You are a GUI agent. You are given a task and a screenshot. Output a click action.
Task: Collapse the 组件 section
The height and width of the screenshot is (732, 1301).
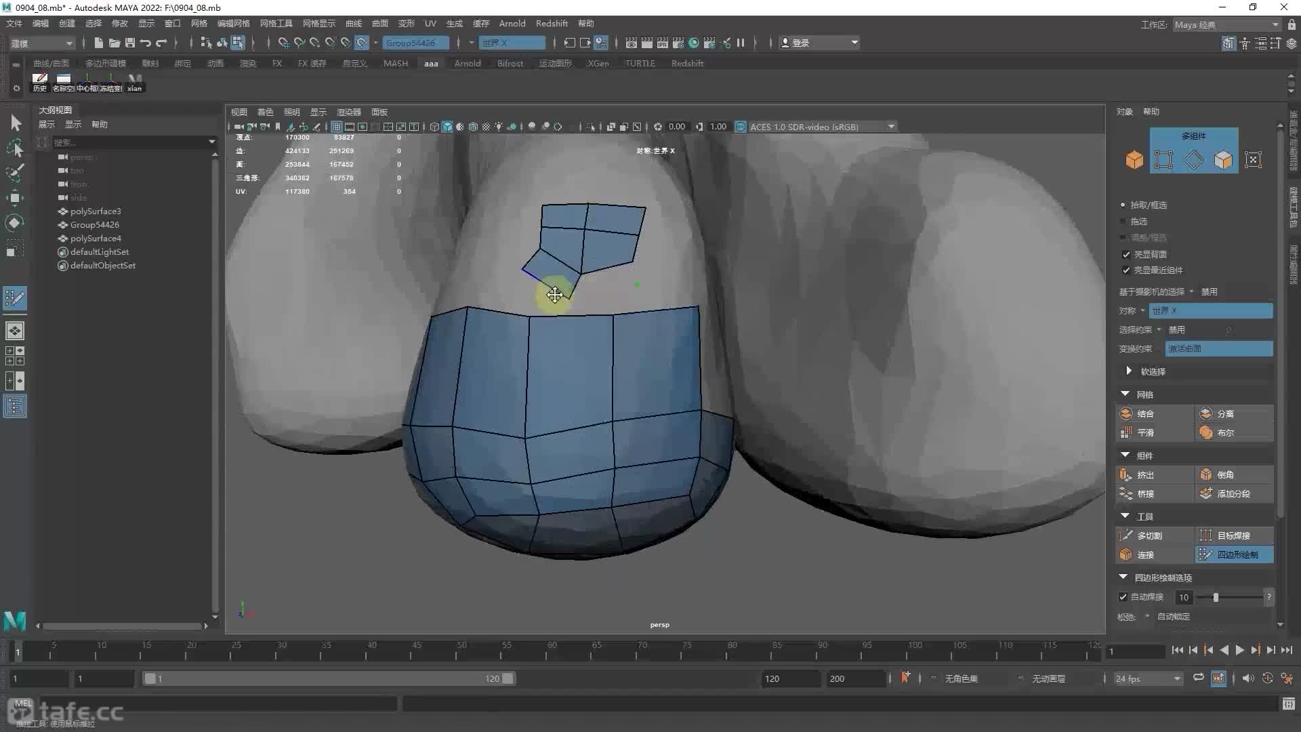(1126, 455)
